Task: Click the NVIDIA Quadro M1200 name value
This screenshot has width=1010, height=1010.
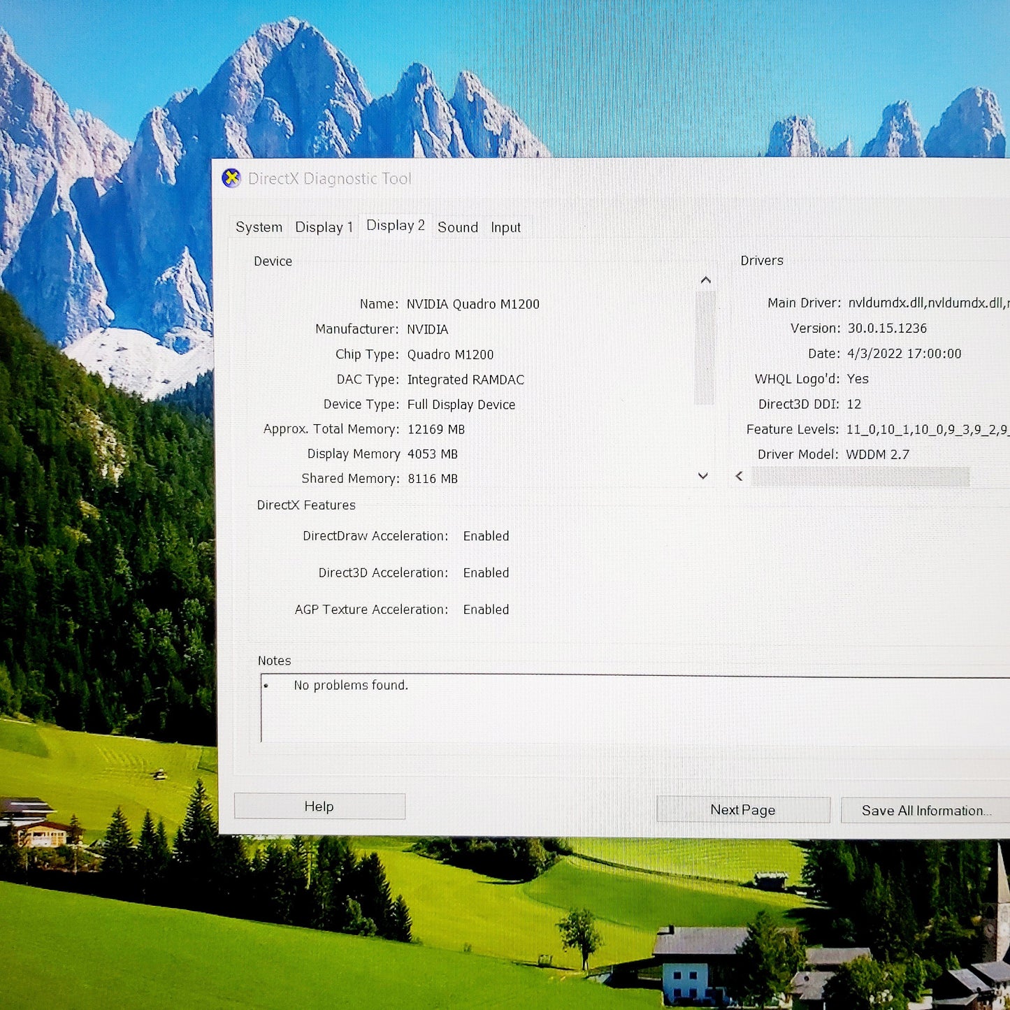Action: (472, 304)
